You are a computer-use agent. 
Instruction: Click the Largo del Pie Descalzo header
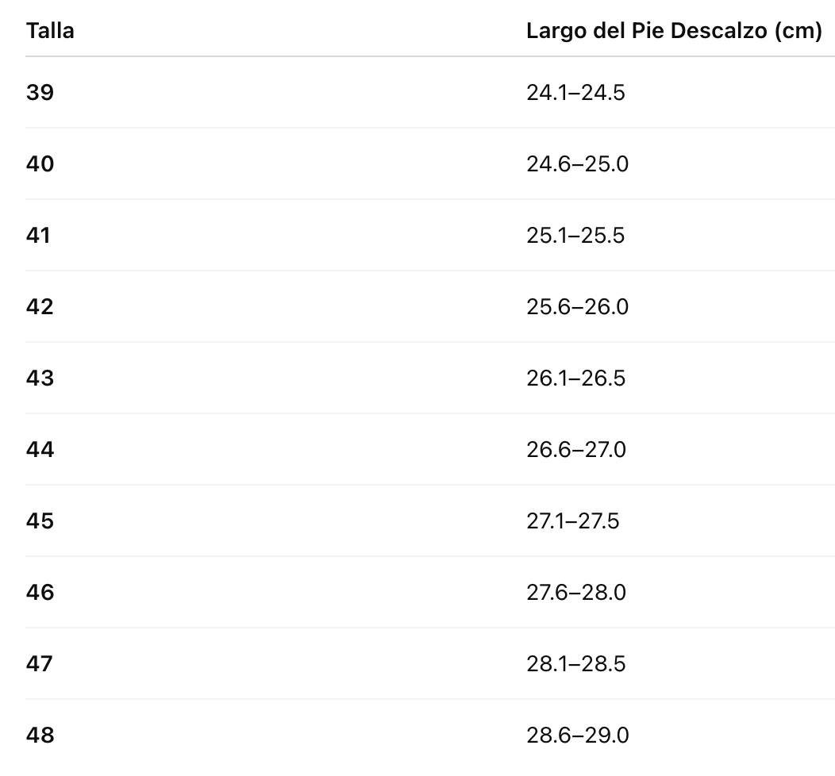[673, 31]
